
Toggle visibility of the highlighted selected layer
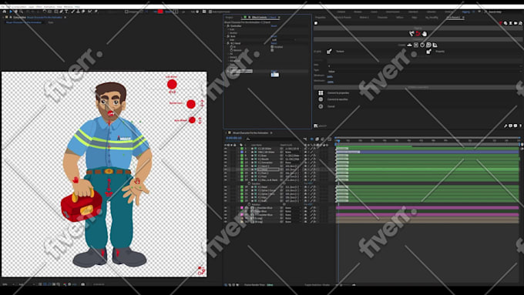pyautogui.click(x=225, y=169)
